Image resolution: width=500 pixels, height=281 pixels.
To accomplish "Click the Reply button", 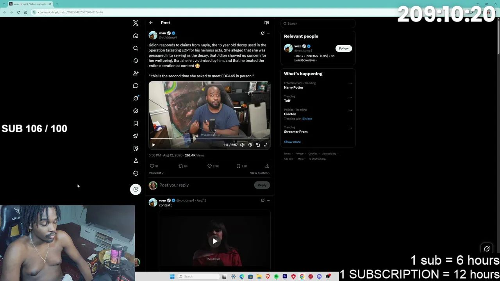I will point(262,185).
